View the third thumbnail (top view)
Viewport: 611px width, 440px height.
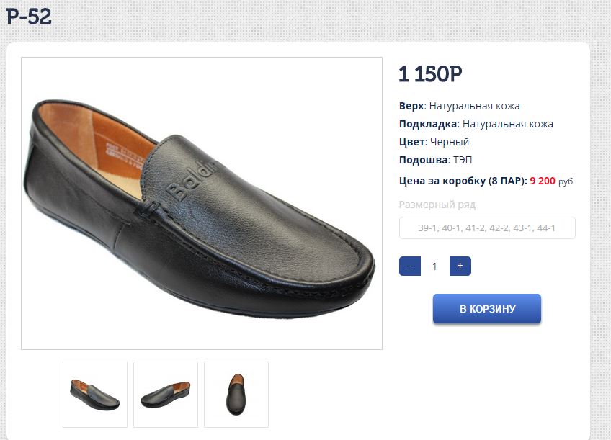(x=236, y=394)
